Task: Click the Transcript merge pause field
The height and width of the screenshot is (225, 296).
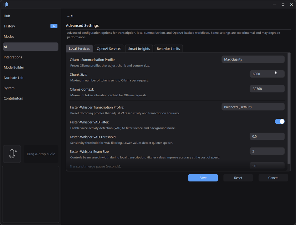Action: 267,166
